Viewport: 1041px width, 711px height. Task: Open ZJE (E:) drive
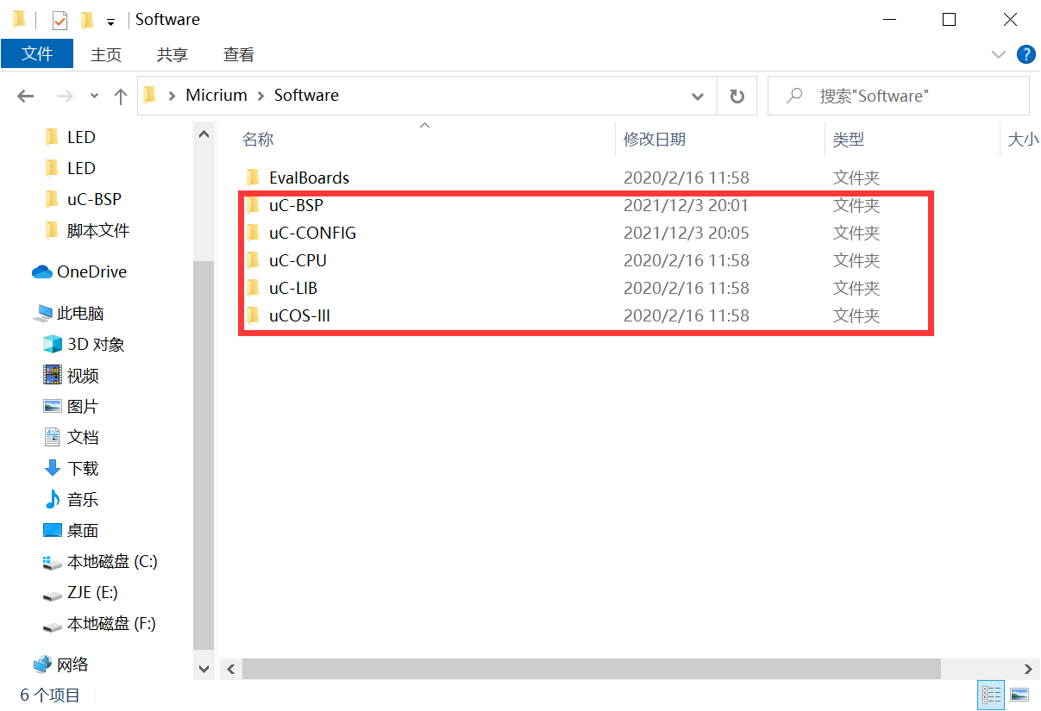[x=92, y=592]
